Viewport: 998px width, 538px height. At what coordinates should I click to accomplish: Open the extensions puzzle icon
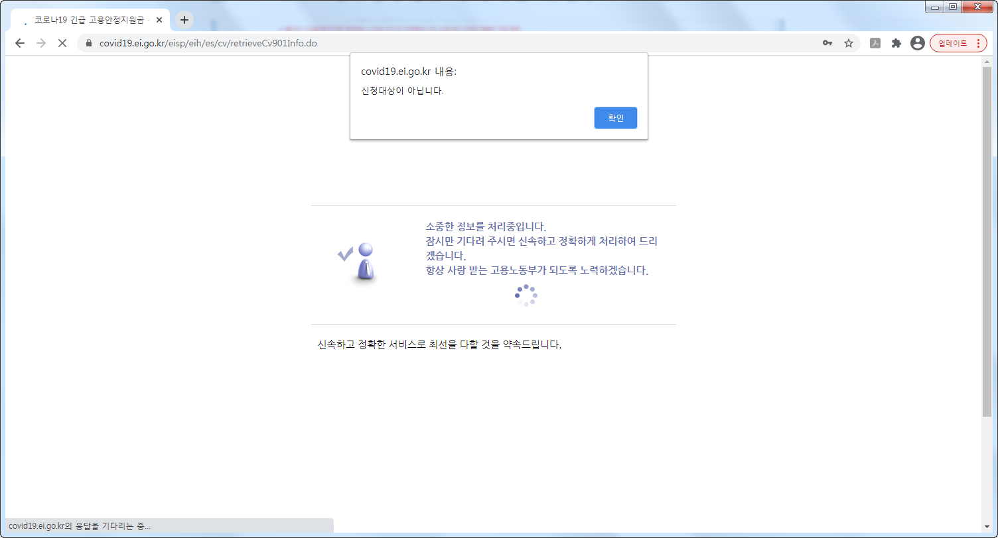tap(896, 43)
